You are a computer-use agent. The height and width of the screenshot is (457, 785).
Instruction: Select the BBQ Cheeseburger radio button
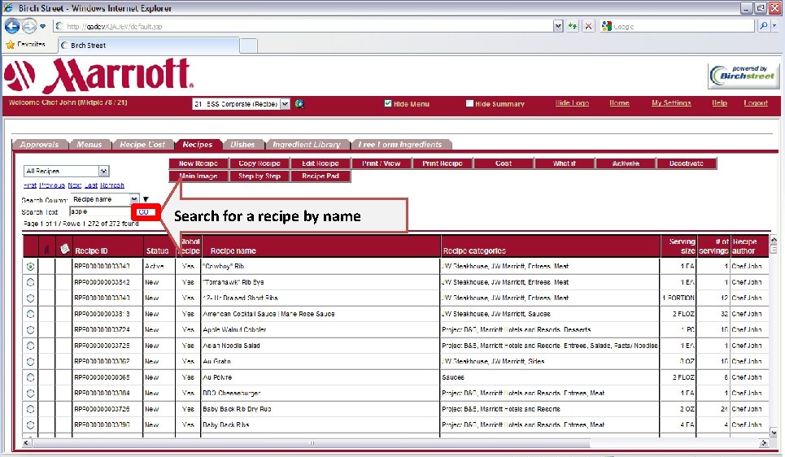[31, 394]
